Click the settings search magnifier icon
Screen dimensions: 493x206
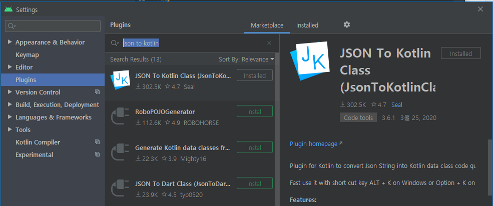pyautogui.click(x=12, y=26)
